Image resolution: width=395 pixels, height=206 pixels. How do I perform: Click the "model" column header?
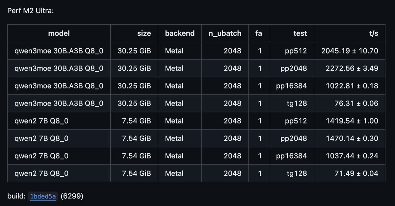pos(59,33)
